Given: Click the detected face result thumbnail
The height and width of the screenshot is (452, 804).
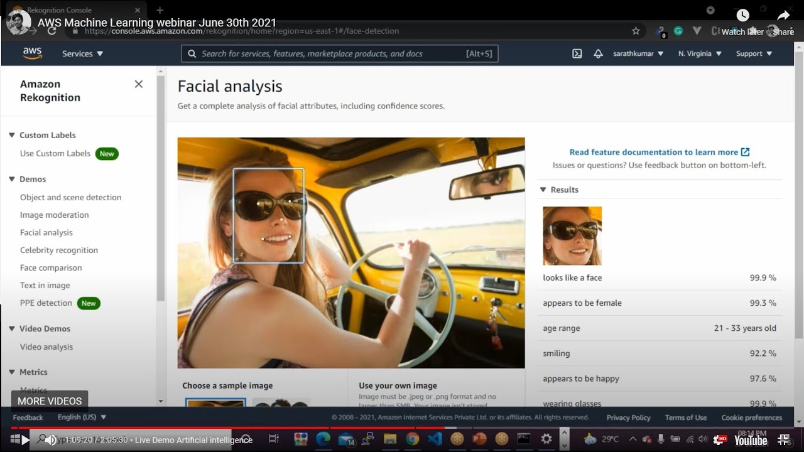Looking at the screenshot, I should (572, 236).
